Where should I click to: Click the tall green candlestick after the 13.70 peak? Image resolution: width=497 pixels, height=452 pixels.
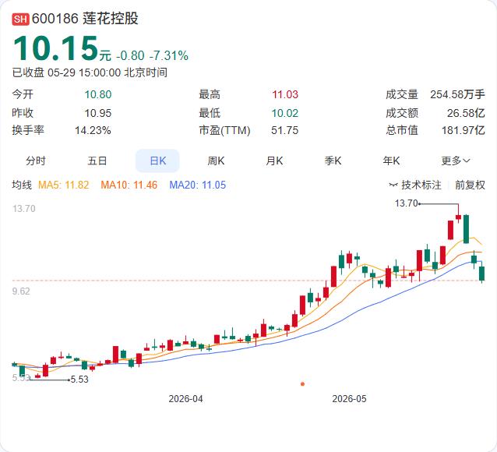tap(466, 229)
